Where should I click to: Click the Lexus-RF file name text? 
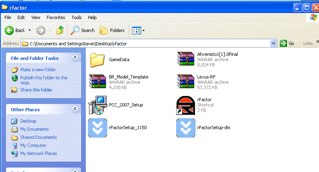point(206,77)
